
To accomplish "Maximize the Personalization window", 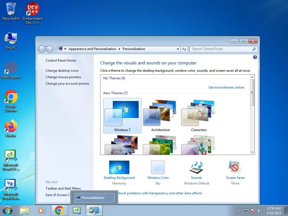I will (244, 41).
